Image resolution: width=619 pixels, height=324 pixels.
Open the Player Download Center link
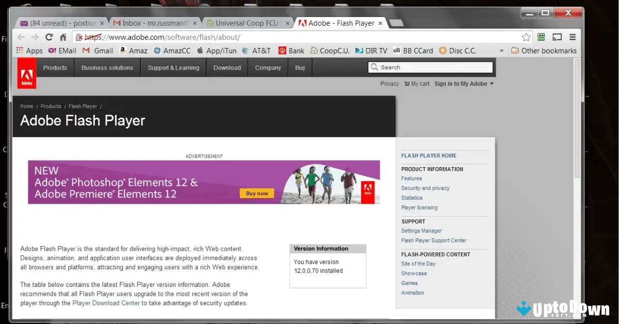106,303
